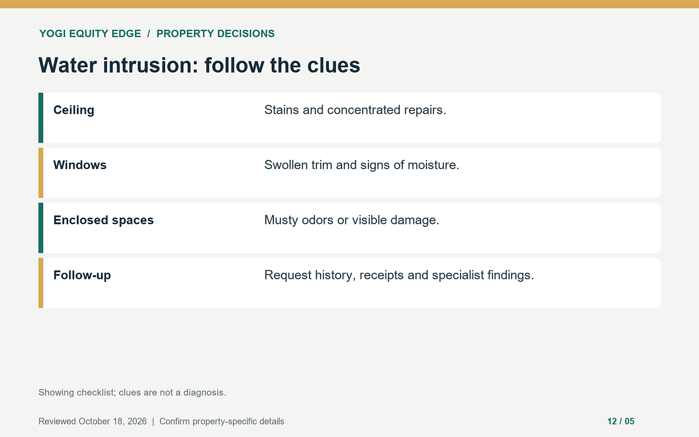Select the slide title Water intrusion heading

(x=199, y=65)
